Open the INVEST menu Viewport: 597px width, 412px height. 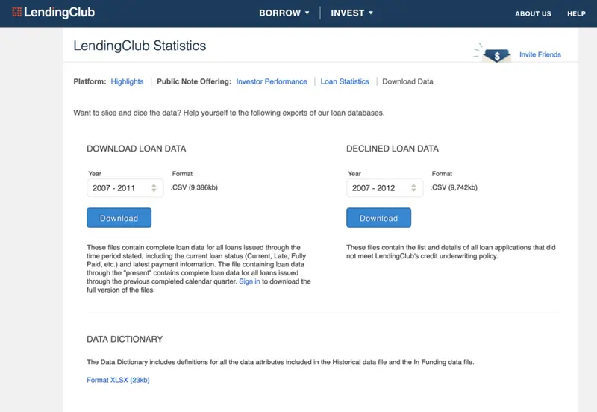351,13
